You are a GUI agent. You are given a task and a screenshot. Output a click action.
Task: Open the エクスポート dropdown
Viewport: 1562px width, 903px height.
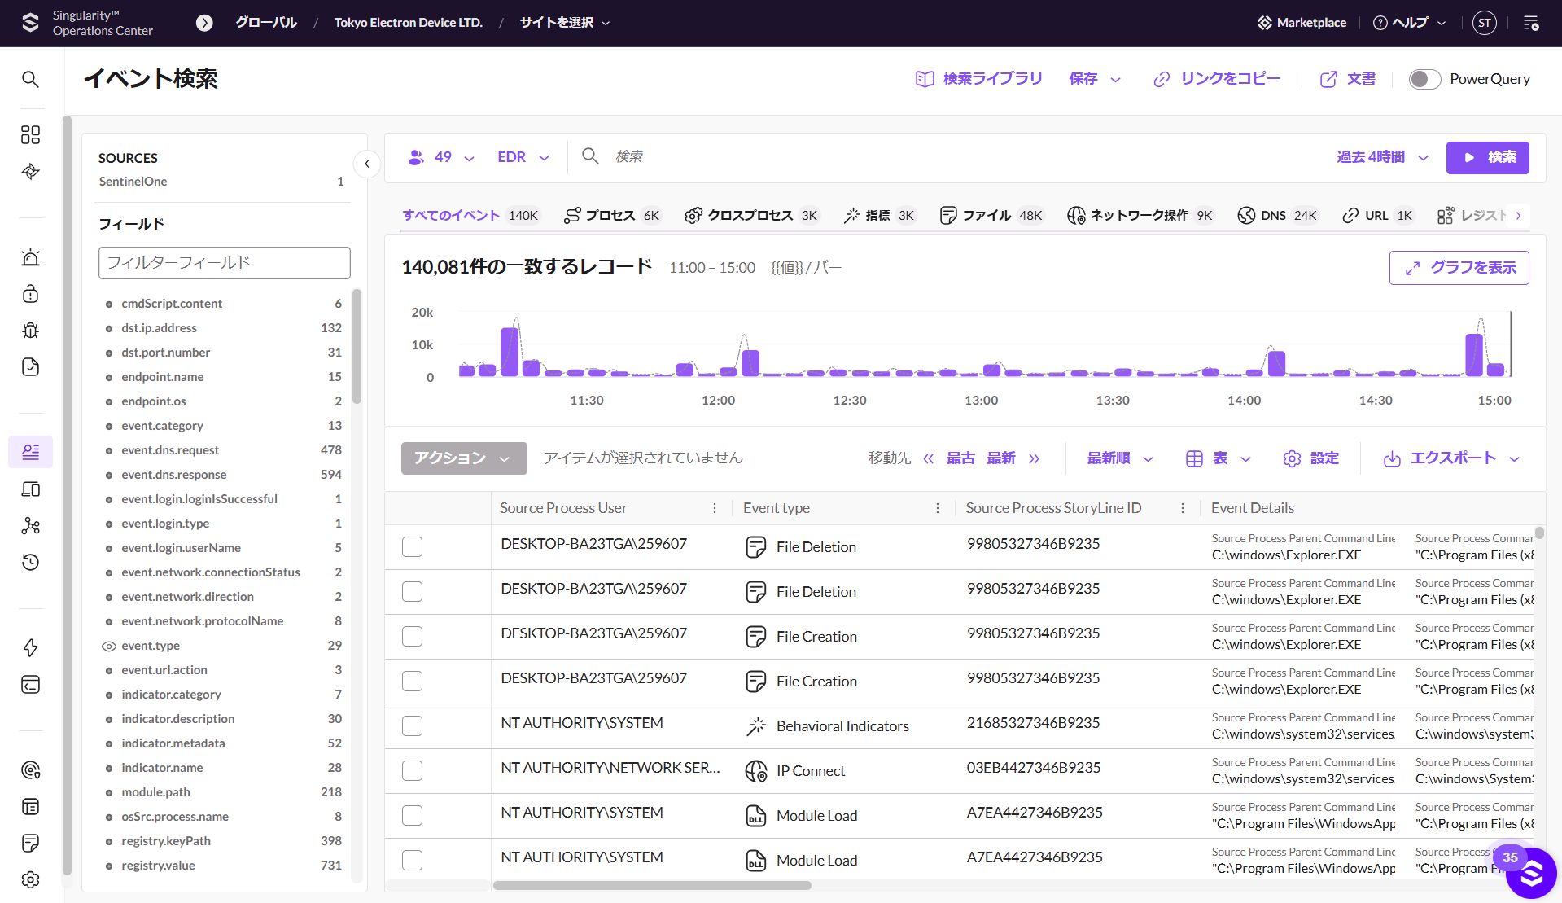(x=1451, y=458)
